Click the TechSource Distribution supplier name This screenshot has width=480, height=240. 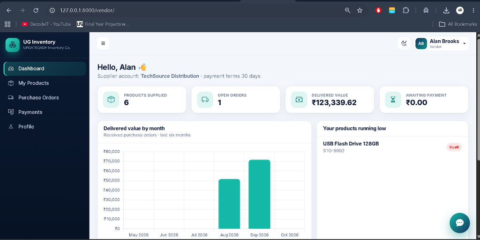tap(170, 76)
